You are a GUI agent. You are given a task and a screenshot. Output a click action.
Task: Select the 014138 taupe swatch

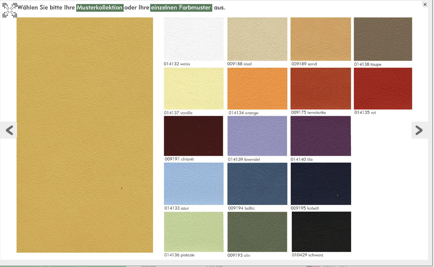point(383,39)
